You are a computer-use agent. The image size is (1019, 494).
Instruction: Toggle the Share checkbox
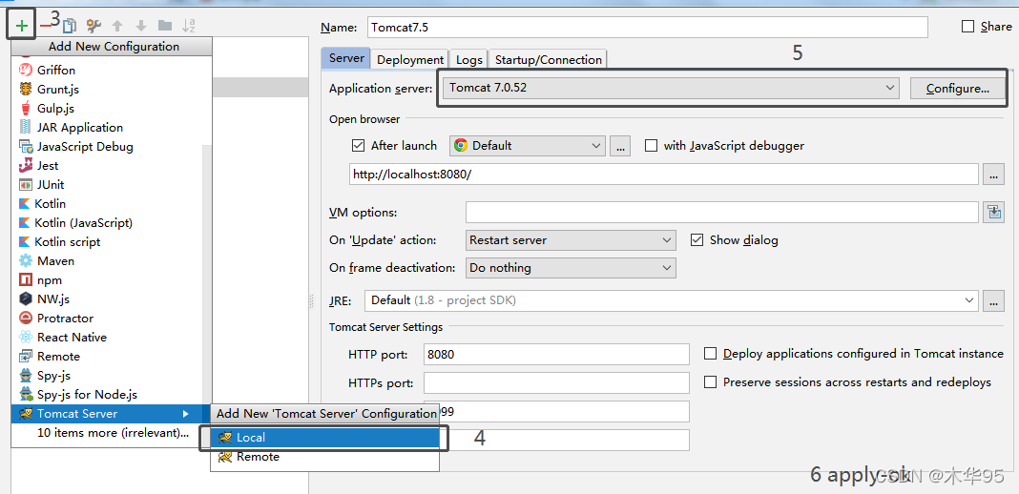pyautogui.click(x=967, y=27)
